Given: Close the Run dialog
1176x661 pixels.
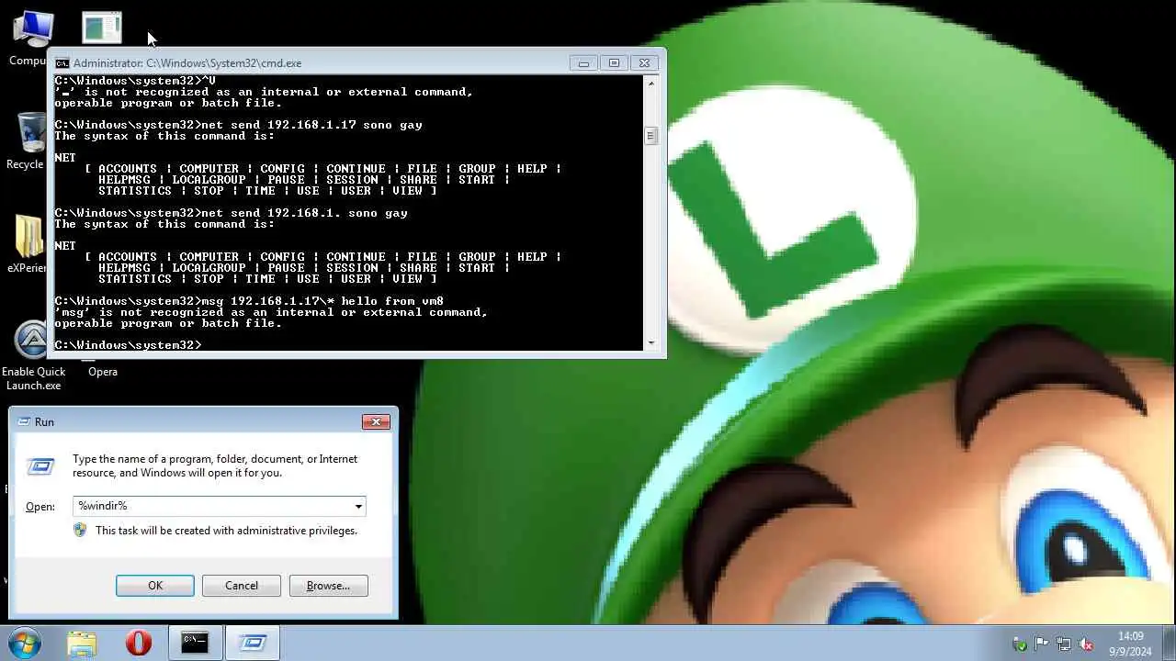Looking at the screenshot, I should tap(376, 421).
